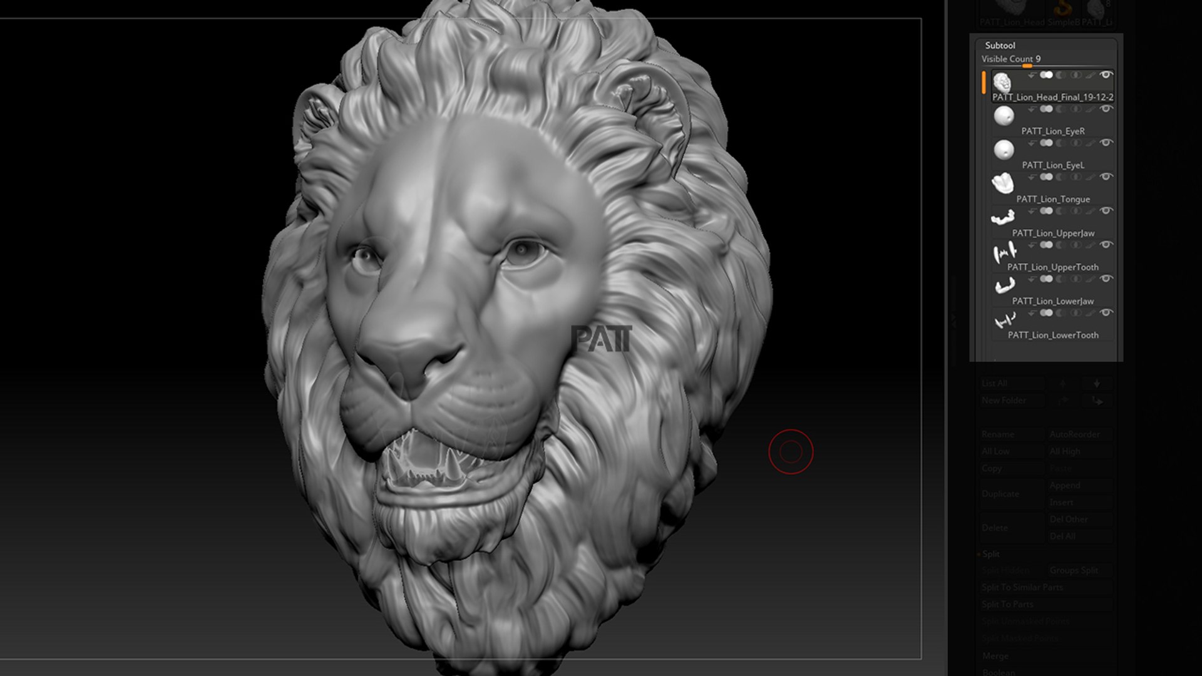Click the start-group arrow icon on PATT_Lion_EyeL row
The image size is (1202, 676).
pyautogui.click(x=1032, y=143)
